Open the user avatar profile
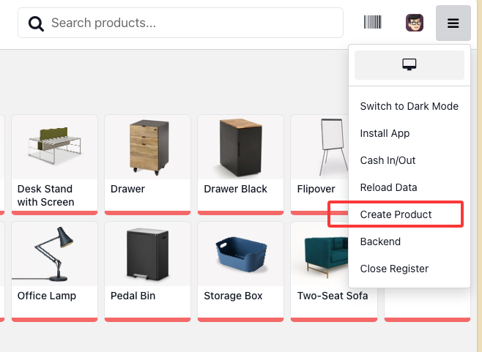Screen dimensions: 482x352 415,23
